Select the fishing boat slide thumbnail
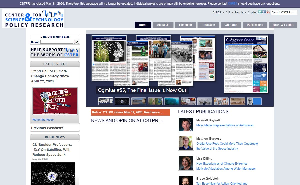Viewport: 300px width, 185px height. (x=205, y=101)
